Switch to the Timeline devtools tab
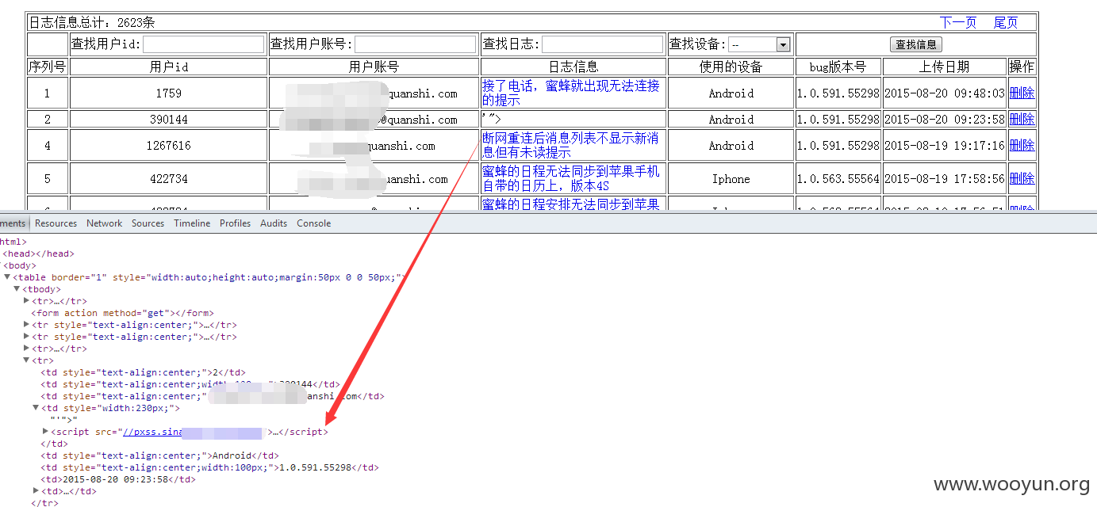 coord(193,223)
